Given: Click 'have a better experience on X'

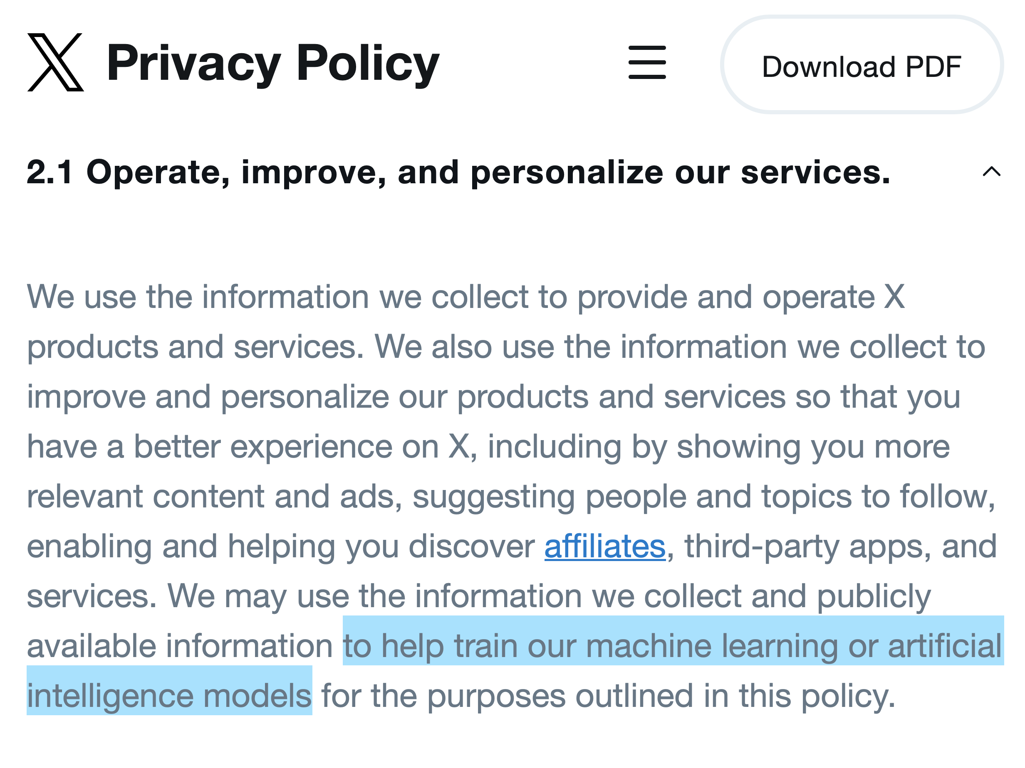Looking at the screenshot, I should click(x=248, y=447).
